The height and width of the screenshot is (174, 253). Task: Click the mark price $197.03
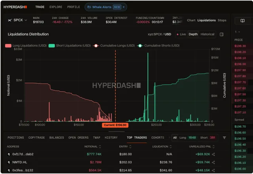coord(38,22)
